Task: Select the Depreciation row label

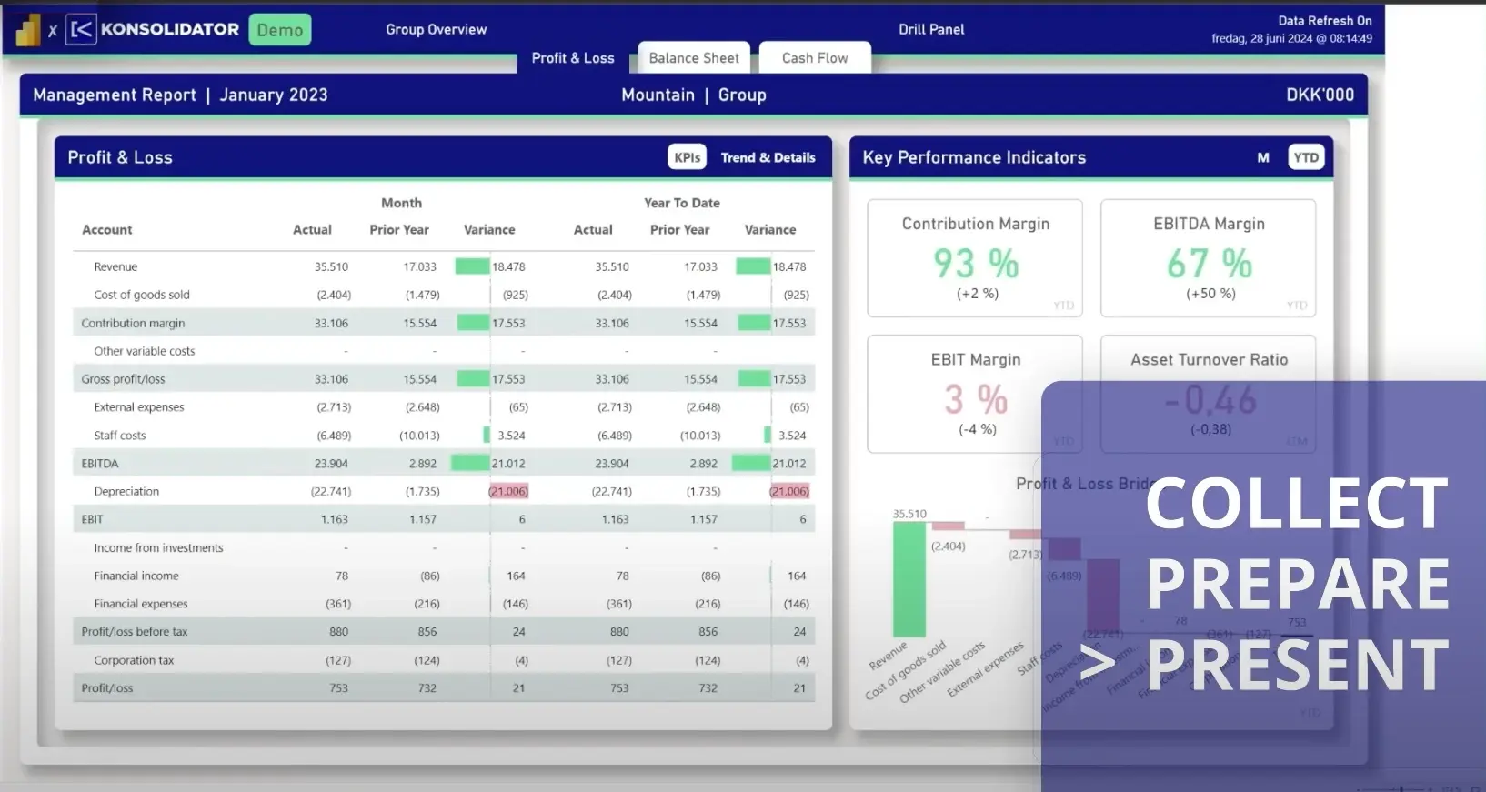Action: pos(126,491)
